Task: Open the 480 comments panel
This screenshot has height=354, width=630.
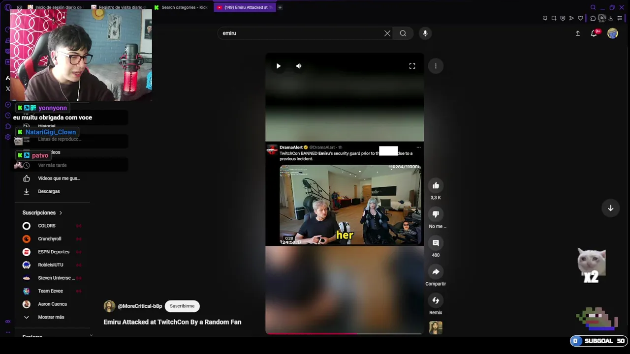Action: coord(436,243)
